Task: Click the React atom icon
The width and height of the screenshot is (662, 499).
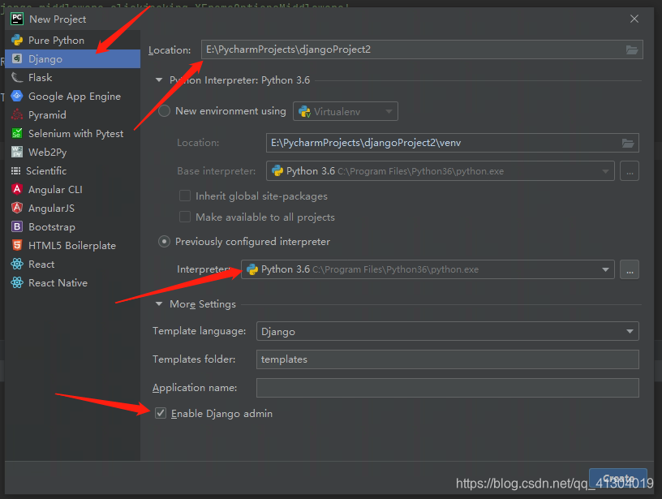Action: (x=17, y=264)
